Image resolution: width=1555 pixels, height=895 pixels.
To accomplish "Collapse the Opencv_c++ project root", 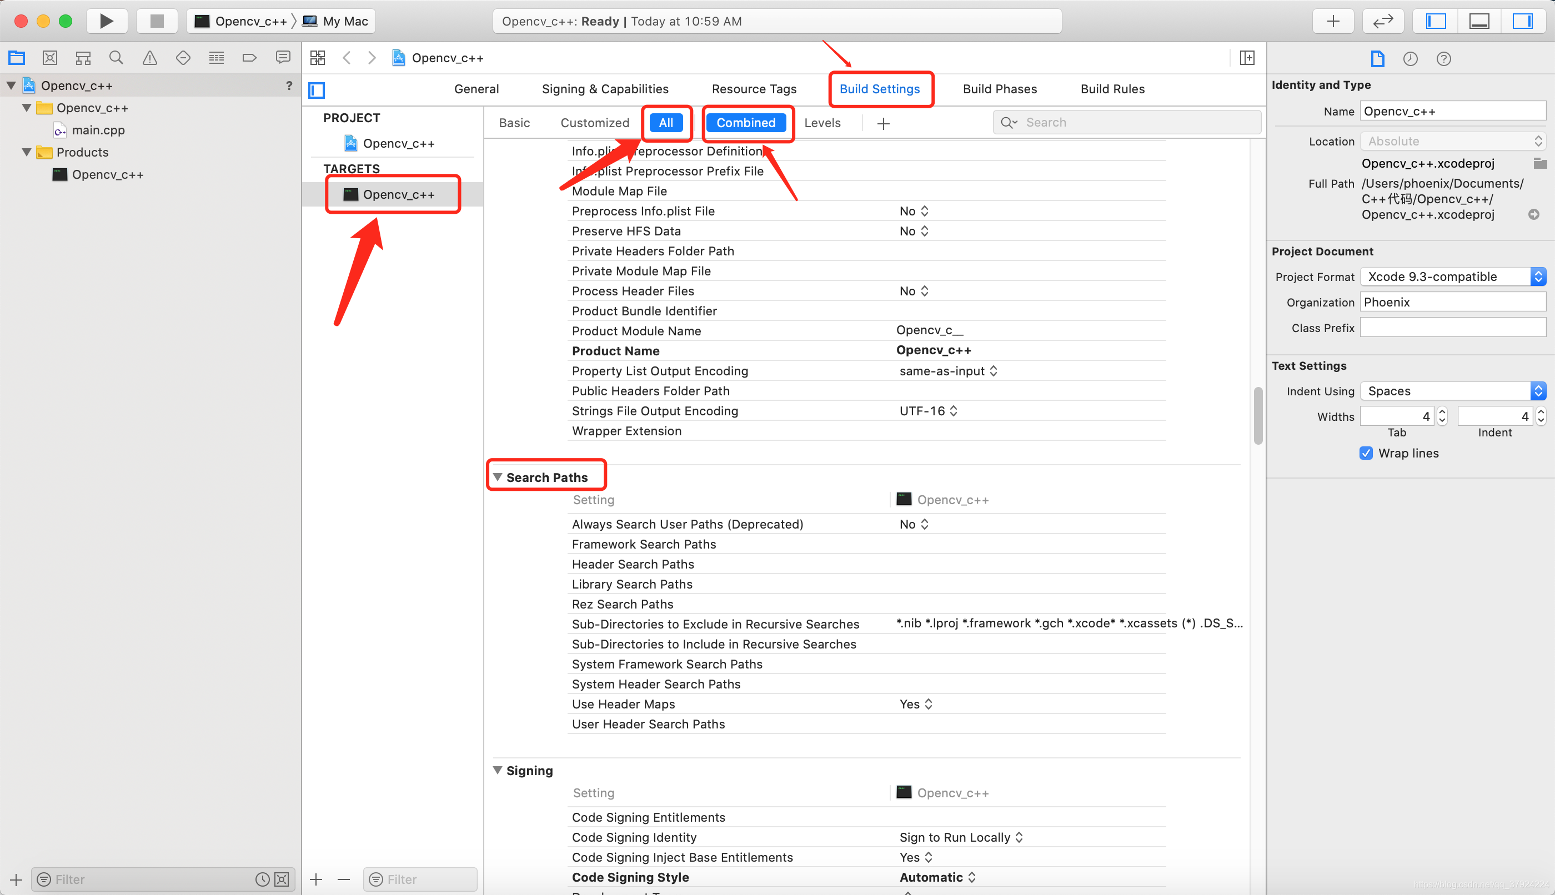I will coord(11,86).
